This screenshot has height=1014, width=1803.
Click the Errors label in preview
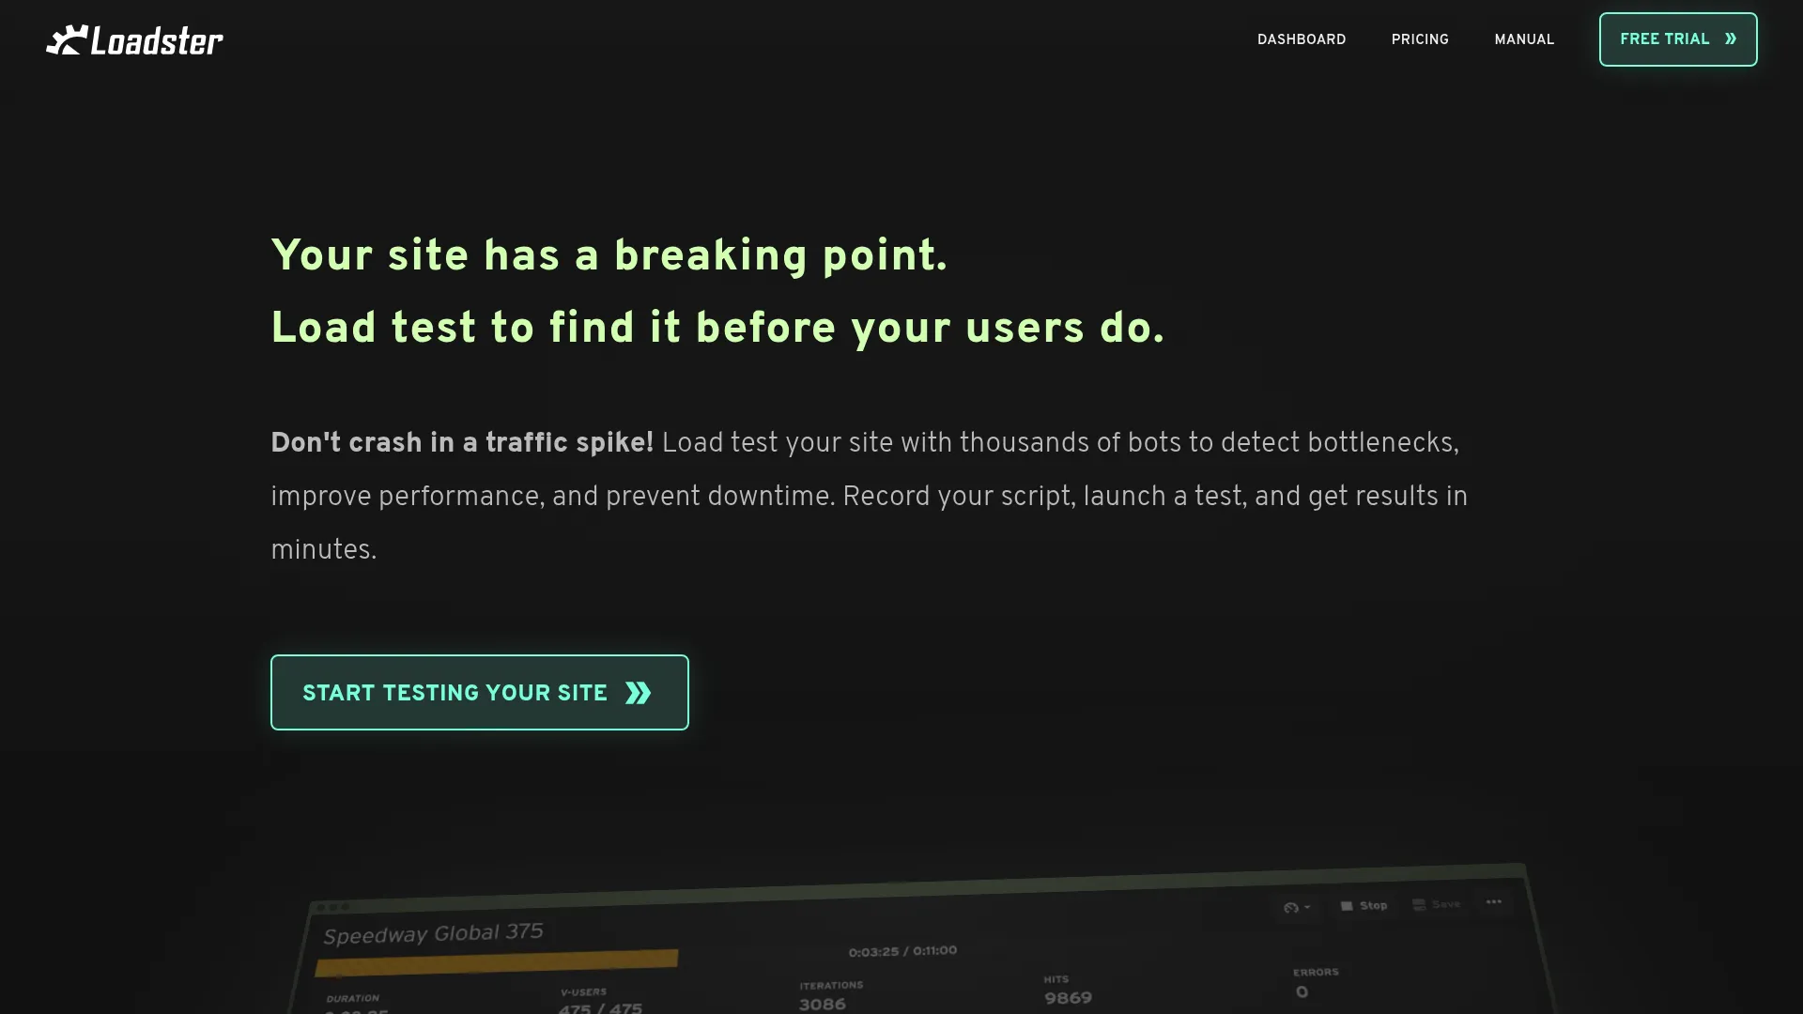click(x=1316, y=972)
